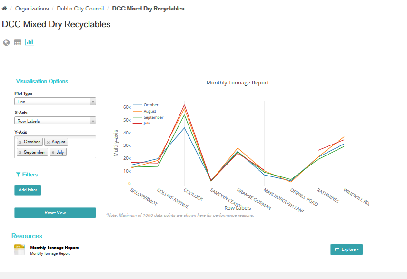Open the X-Axis Row Labels dropdown
Screen dimensions: 407x279
(x=55, y=121)
